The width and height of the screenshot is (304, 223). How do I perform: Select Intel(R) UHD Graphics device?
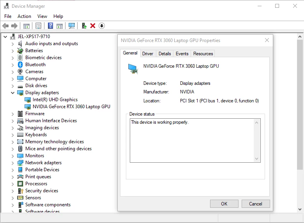[55, 100]
